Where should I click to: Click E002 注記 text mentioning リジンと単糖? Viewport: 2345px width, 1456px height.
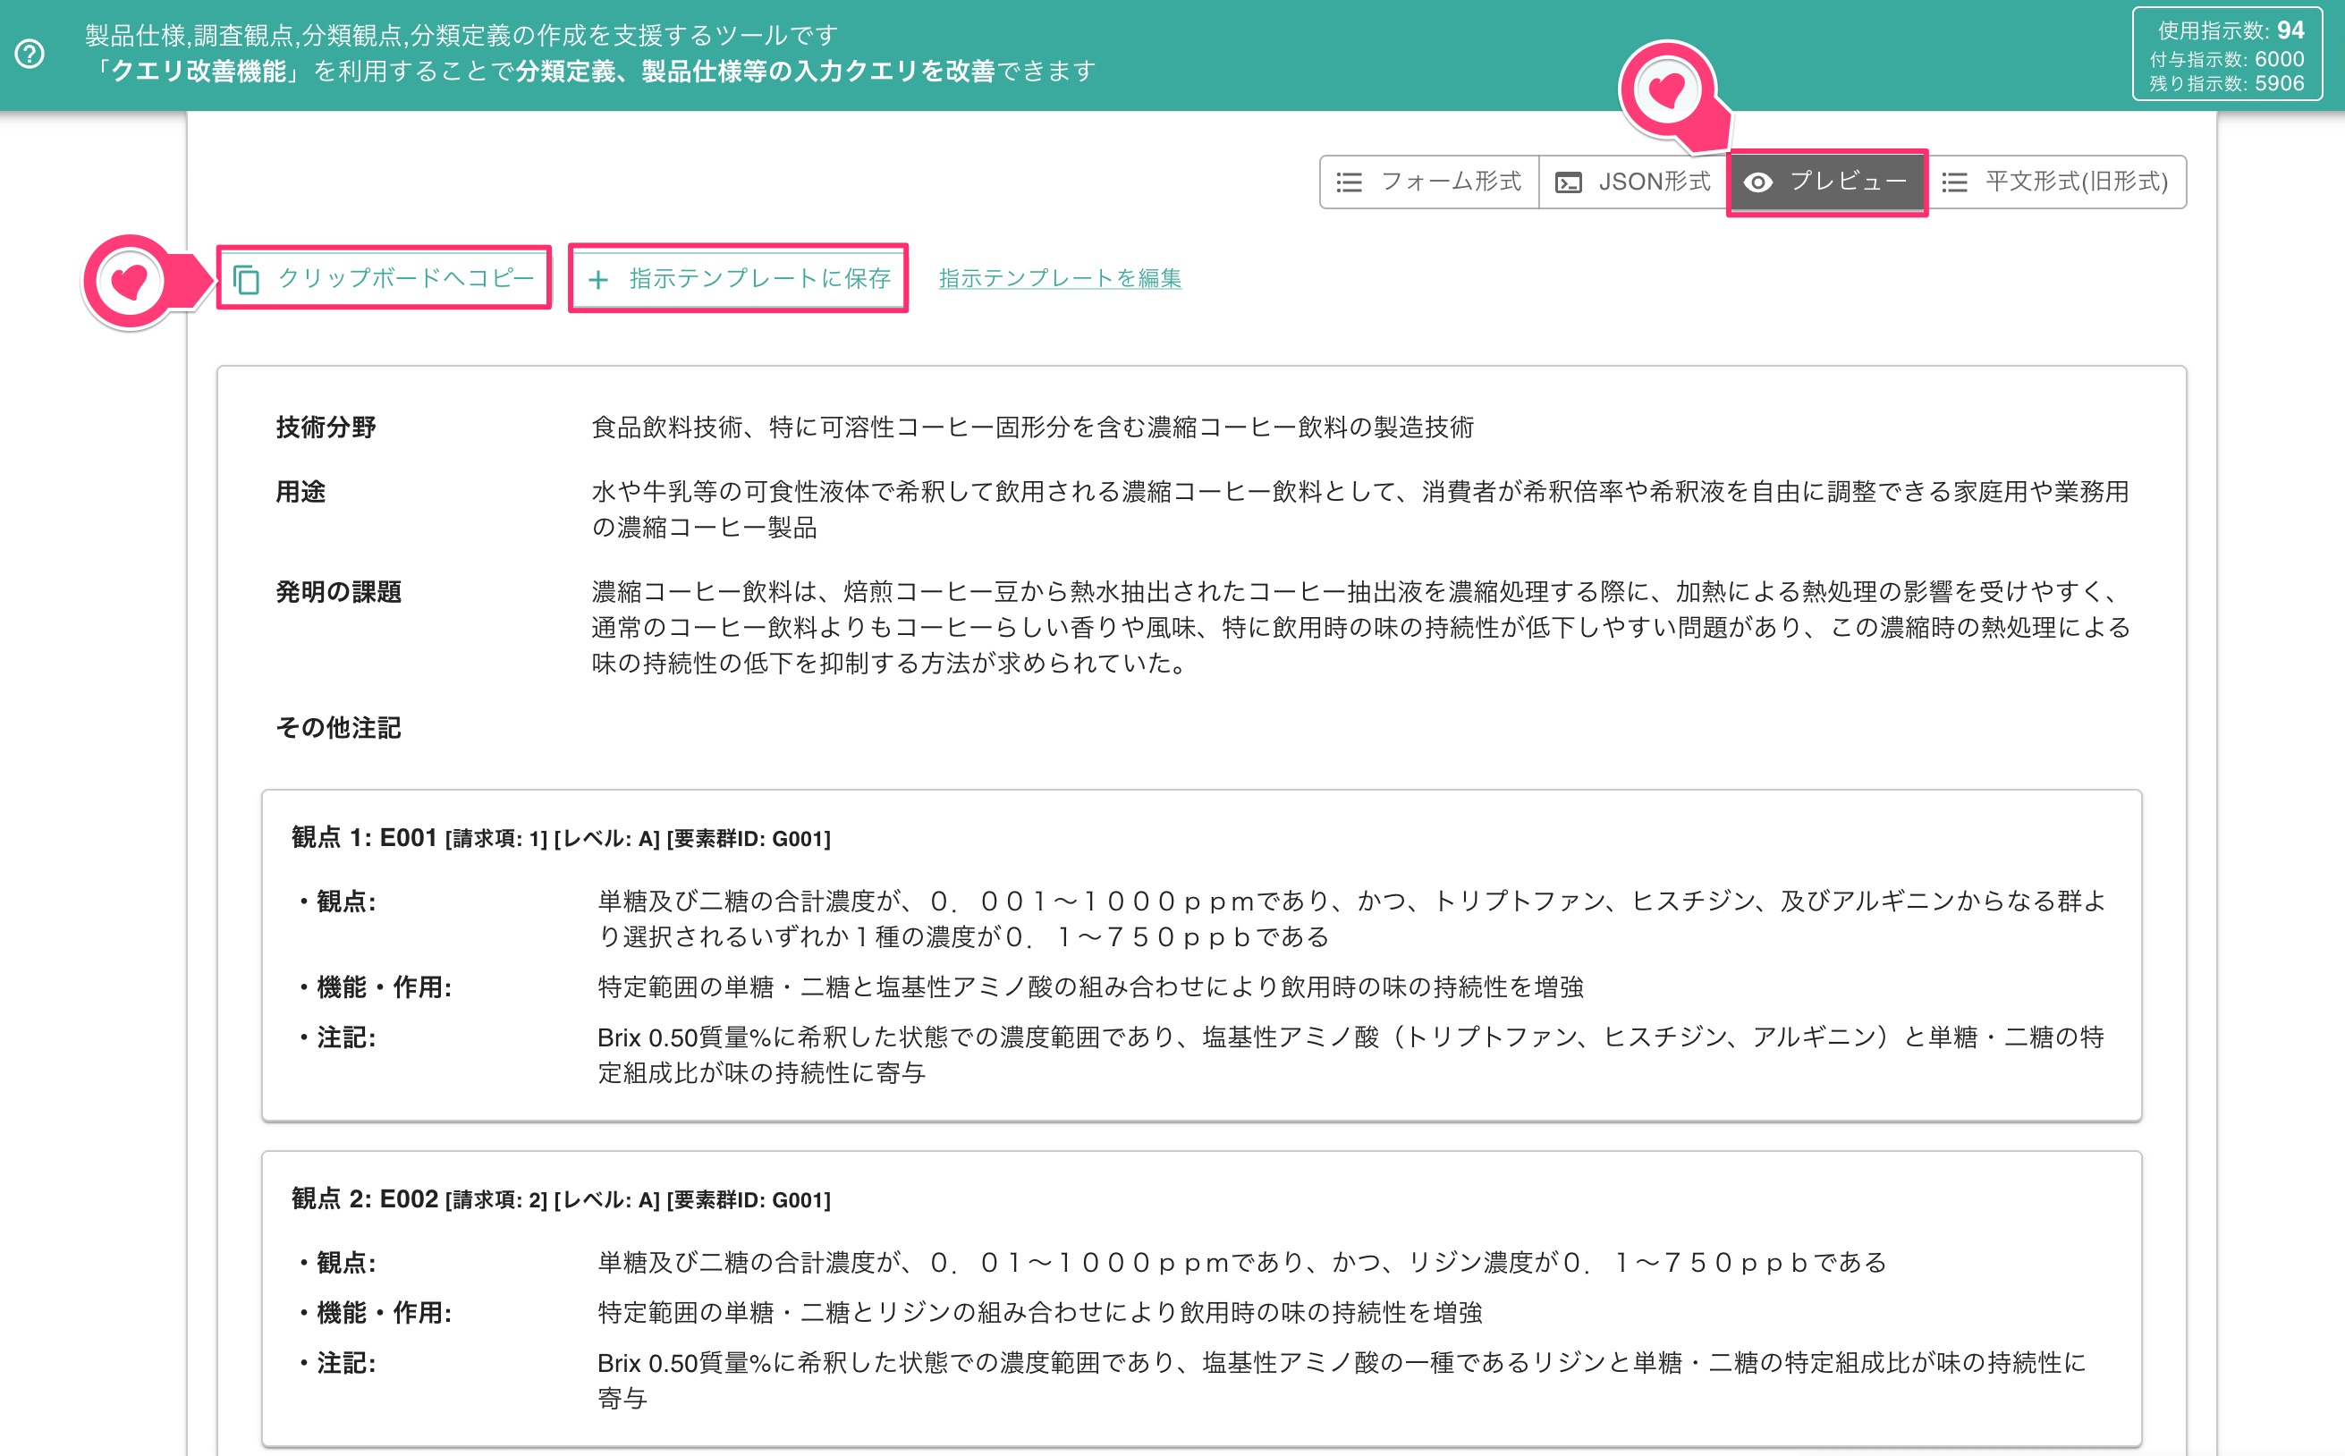click(x=1342, y=1380)
